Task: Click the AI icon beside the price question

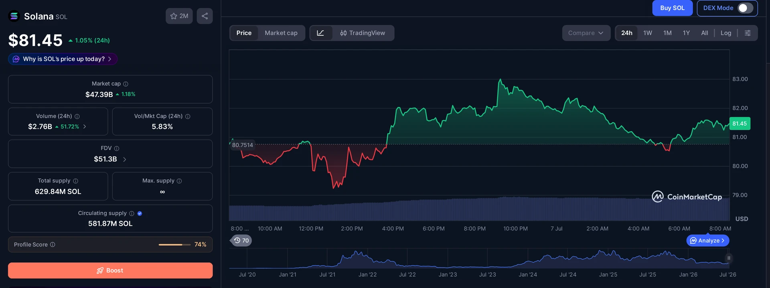Action: coord(16,59)
